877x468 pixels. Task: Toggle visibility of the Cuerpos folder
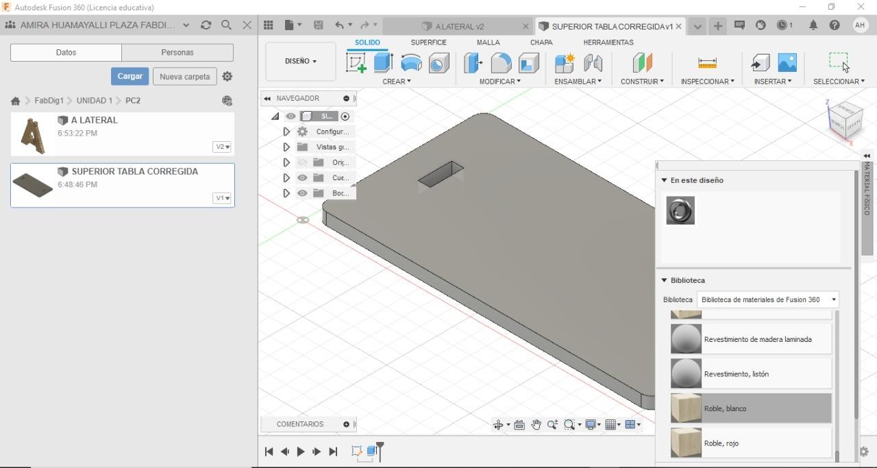click(x=302, y=178)
